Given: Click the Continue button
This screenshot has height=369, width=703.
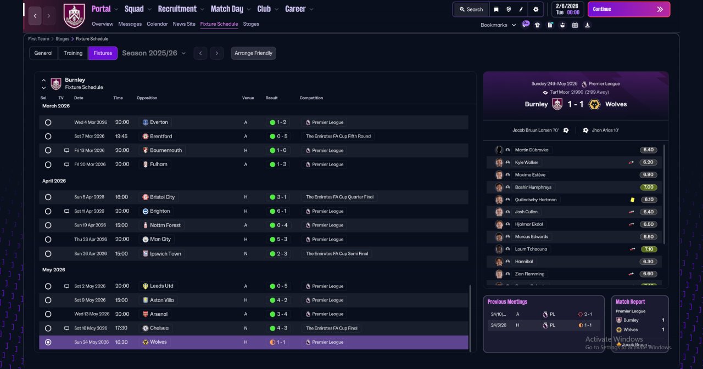Looking at the screenshot, I should 629,9.
